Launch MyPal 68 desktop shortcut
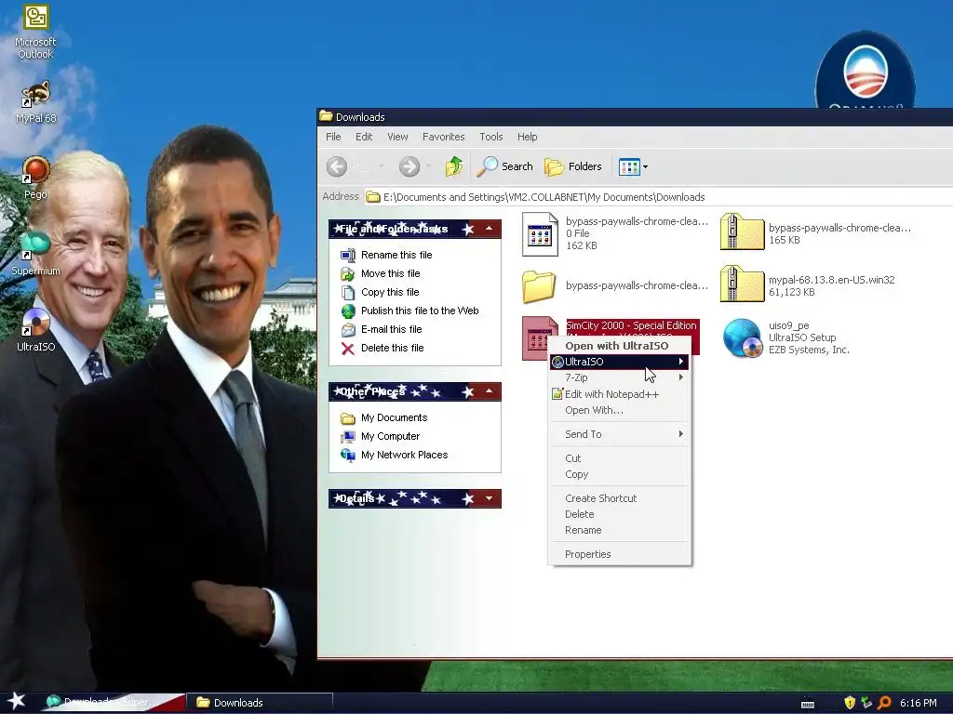953x714 pixels. point(35,102)
